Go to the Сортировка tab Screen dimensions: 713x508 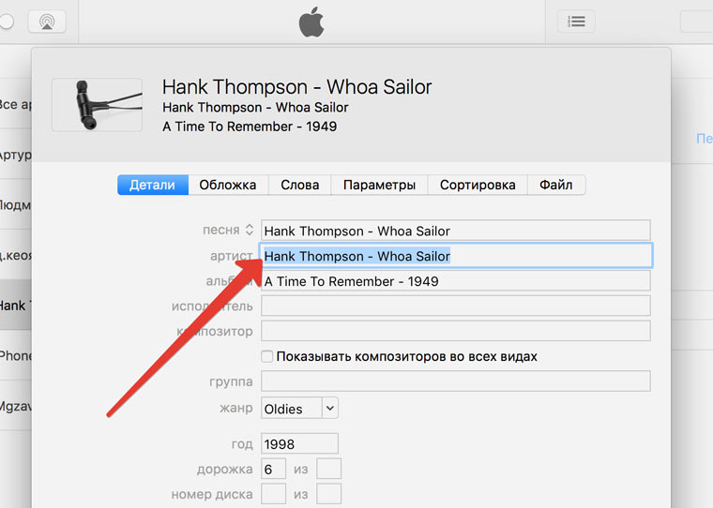pyautogui.click(x=478, y=185)
